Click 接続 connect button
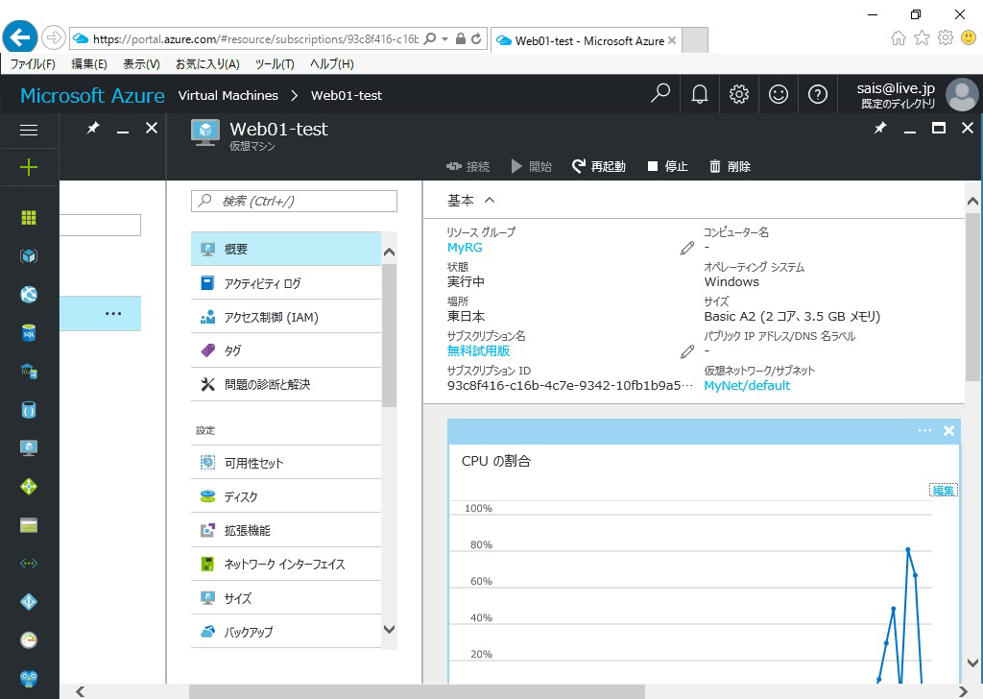The image size is (983, 699). pyautogui.click(x=468, y=166)
